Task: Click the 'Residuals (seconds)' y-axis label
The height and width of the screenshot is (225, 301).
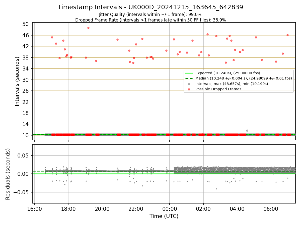Action: point(8,174)
